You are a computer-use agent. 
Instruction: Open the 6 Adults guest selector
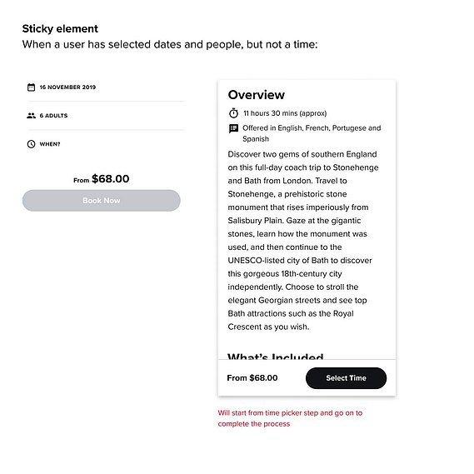pos(106,116)
